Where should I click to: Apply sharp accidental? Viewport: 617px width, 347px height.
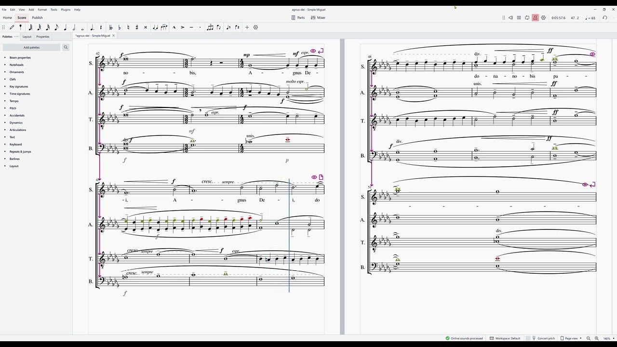coord(136,27)
